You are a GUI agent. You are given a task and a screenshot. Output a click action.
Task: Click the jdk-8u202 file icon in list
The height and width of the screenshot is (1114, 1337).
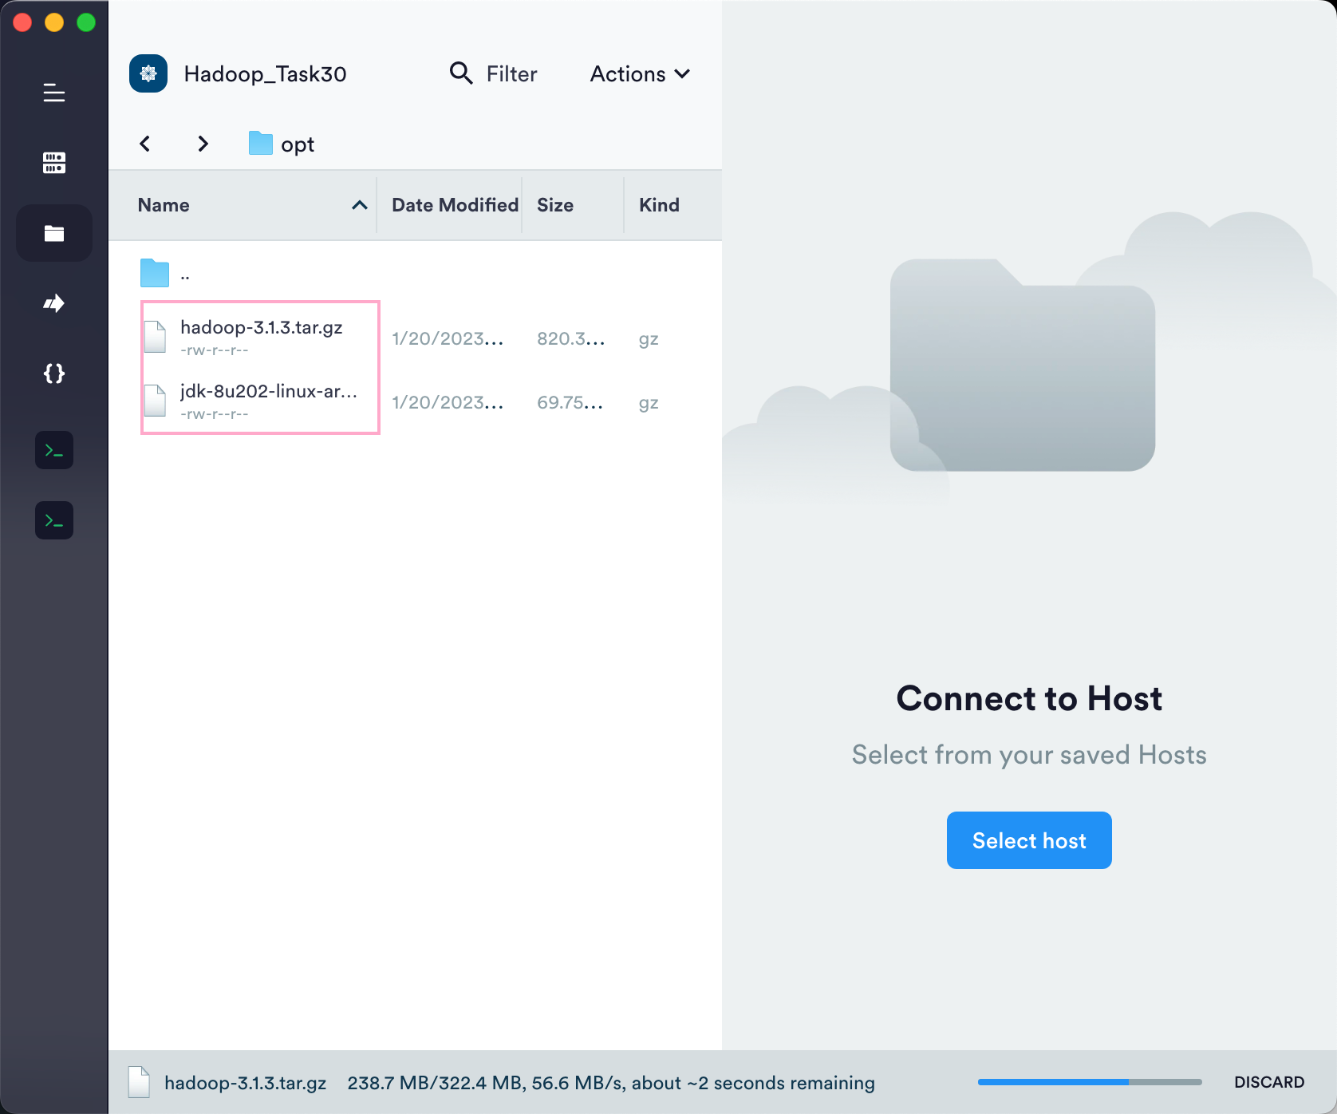(156, 401)
